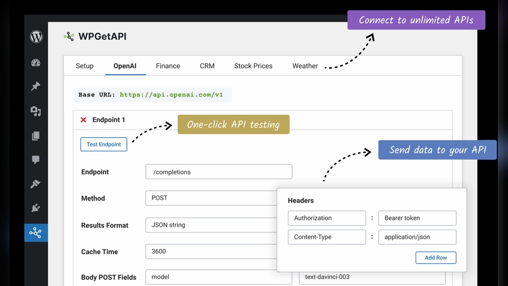Open Plugins via the plug icon

36,208
